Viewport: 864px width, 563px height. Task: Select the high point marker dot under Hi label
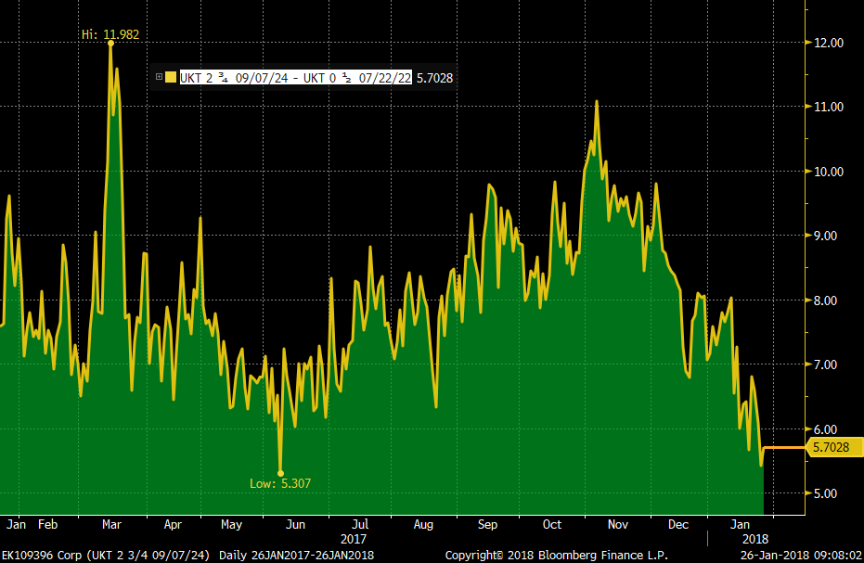point(110,43)
